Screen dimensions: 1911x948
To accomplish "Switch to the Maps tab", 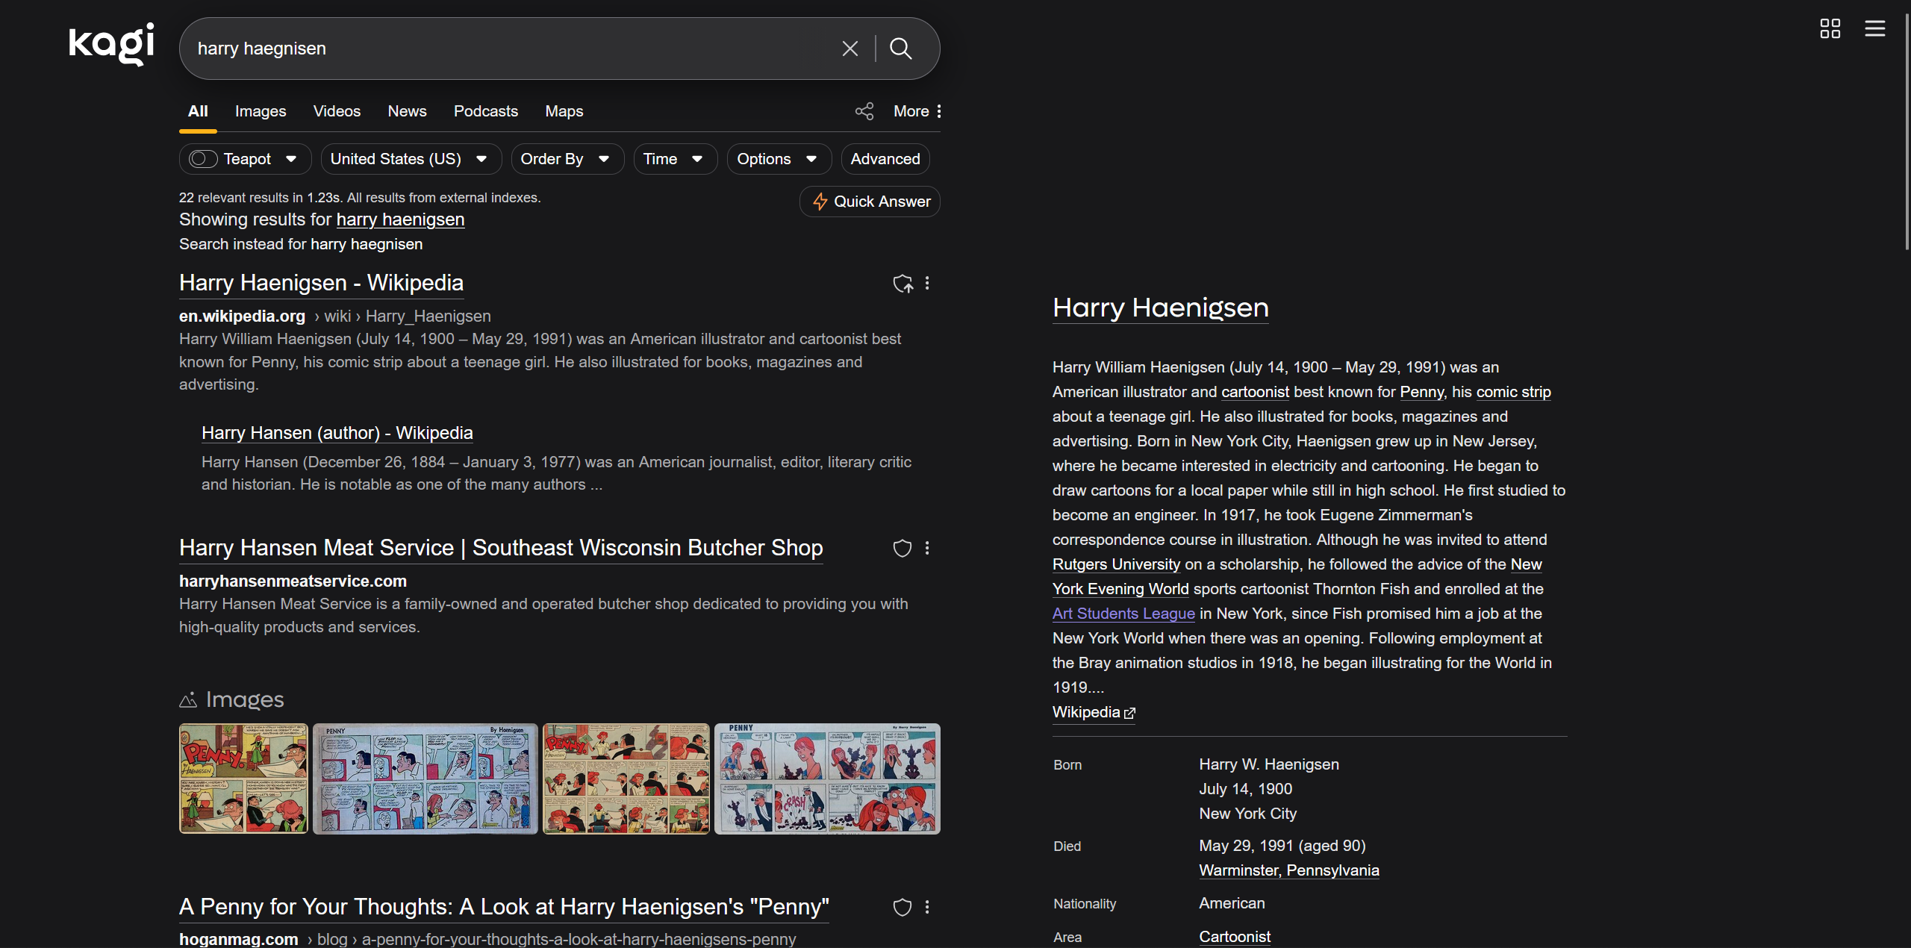I will pos(564,111).
